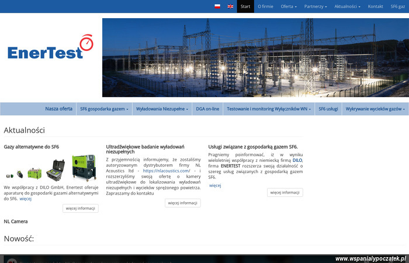Expand Wykrywanie wycieków gazów dropdown
Viewport: 409px width, 263px height.
click(x=375, y=109)
